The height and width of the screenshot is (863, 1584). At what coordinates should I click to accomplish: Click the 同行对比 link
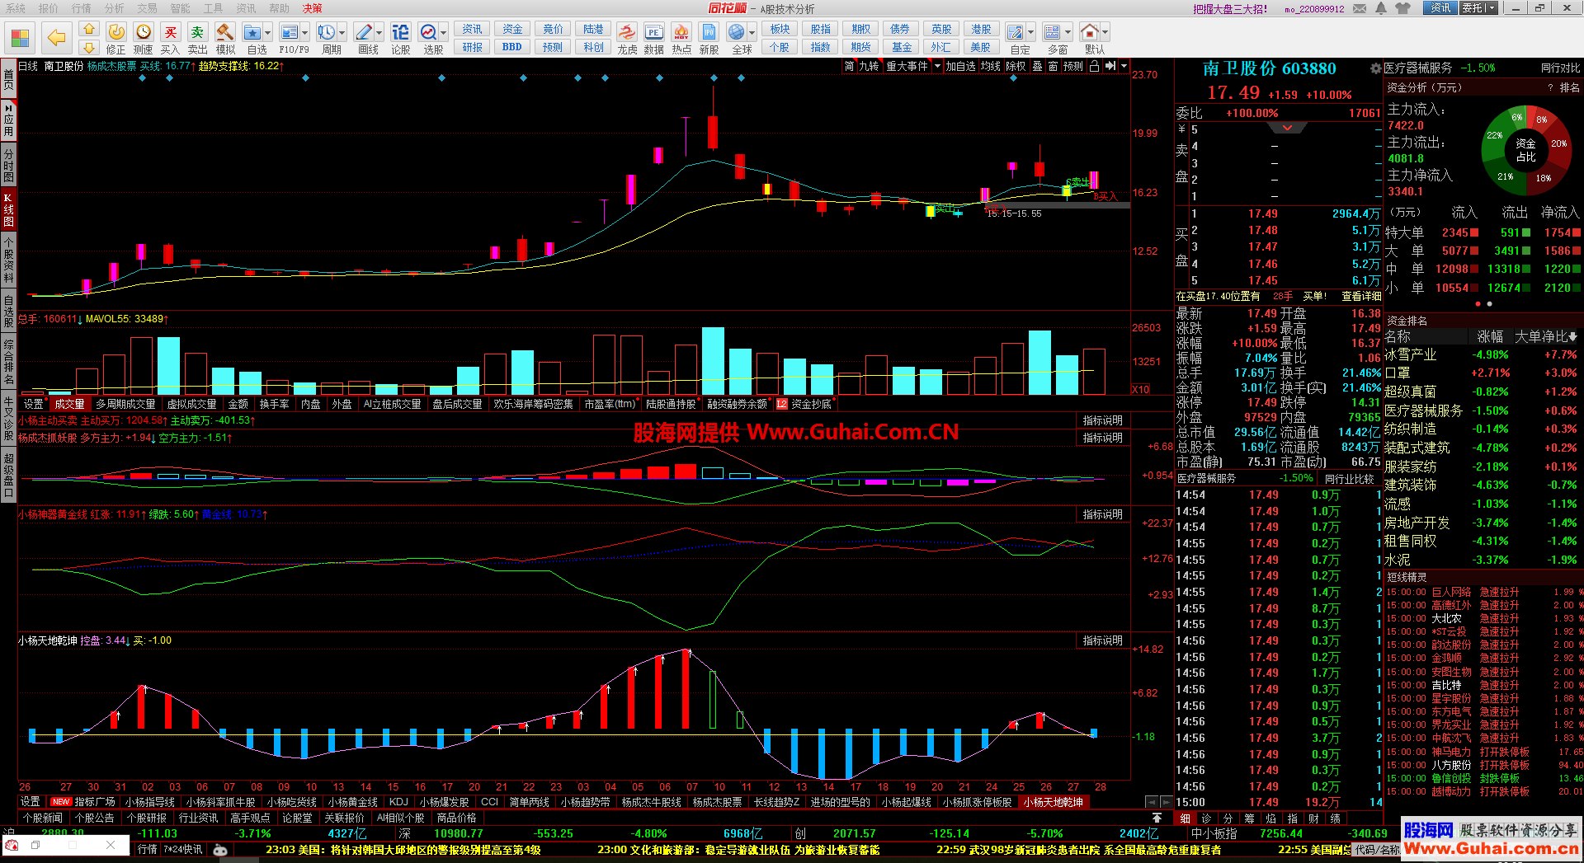coord(1560,68)
